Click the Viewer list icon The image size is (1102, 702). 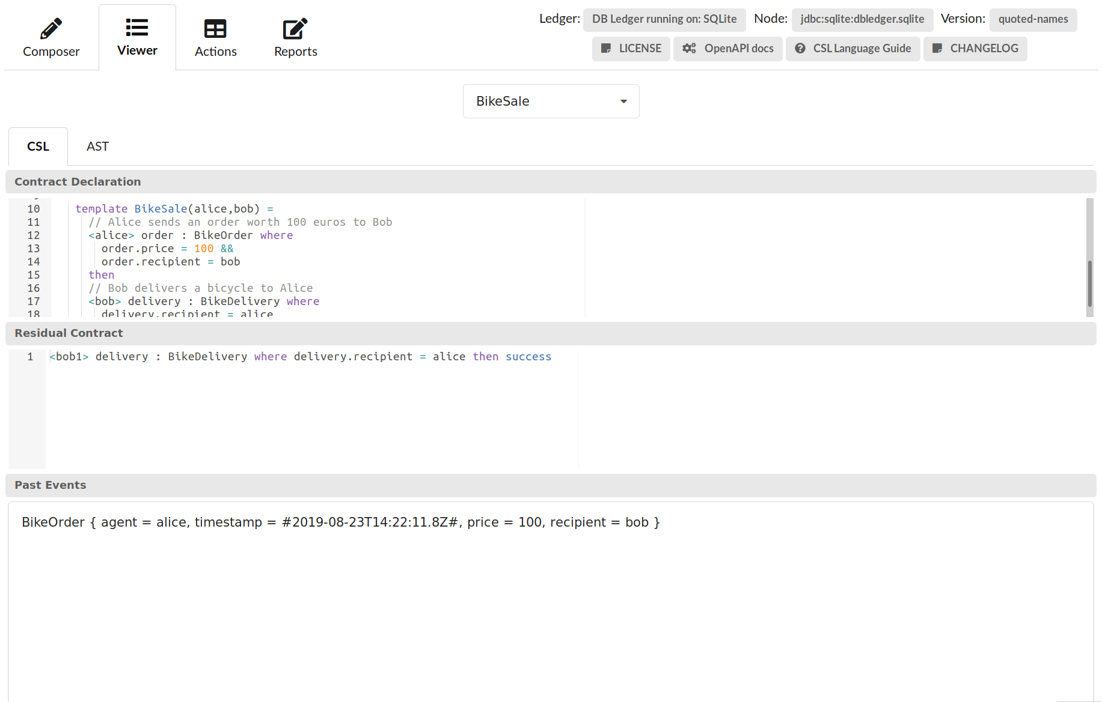(x=137, y=28)
